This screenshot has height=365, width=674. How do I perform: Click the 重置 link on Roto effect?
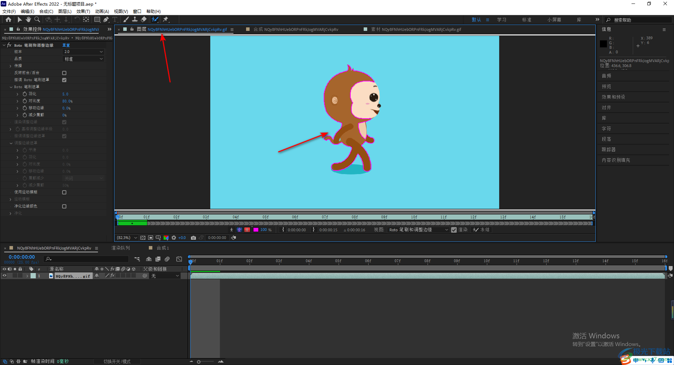[x=66, y=45]
